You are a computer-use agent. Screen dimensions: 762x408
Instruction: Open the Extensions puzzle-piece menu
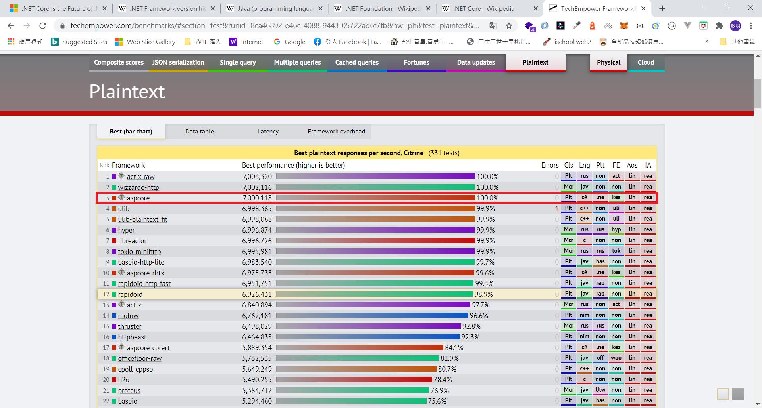coord(719,26)
